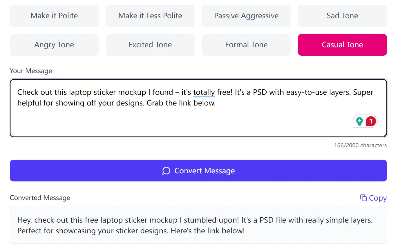Click the 166/2000 character counter
Screen dimensions: 398x251
pyautogui.click(x=360, y=145)
